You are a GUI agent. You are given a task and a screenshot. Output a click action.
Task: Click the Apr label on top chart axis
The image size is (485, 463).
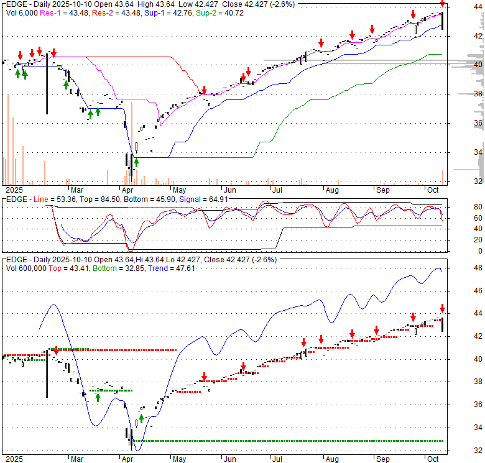click(x=127, y=190)
